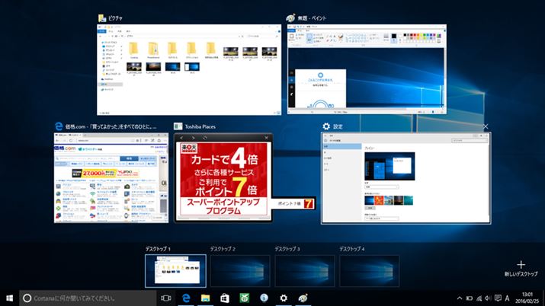Image resolution: width=545 pixels, height=306 pixels.
Task: Click the Task View taskbar icon
Action: click(x=166, y=298)
